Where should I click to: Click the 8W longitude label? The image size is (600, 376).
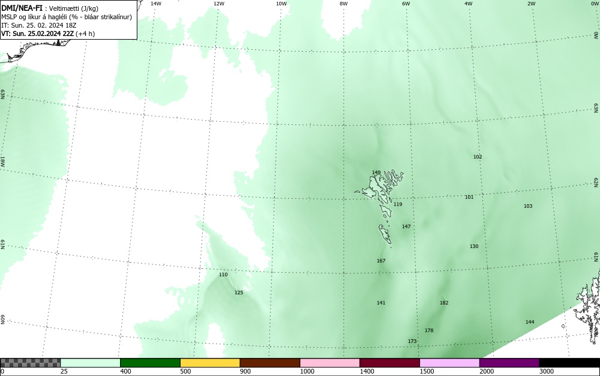[344, 4]
